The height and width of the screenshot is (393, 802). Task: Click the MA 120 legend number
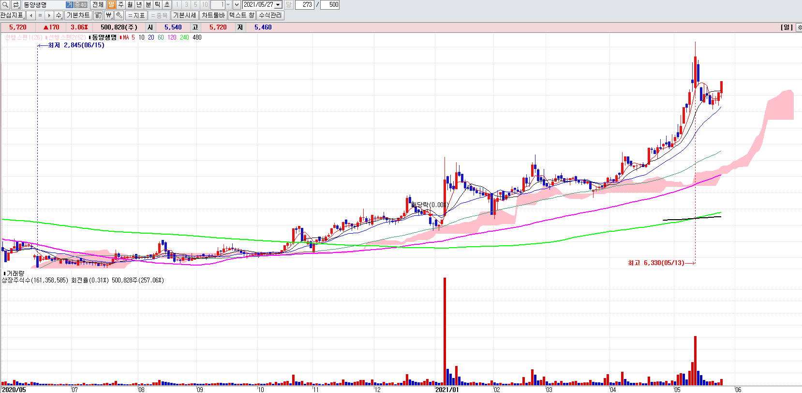pyautogui.click(x=172, y=37)
